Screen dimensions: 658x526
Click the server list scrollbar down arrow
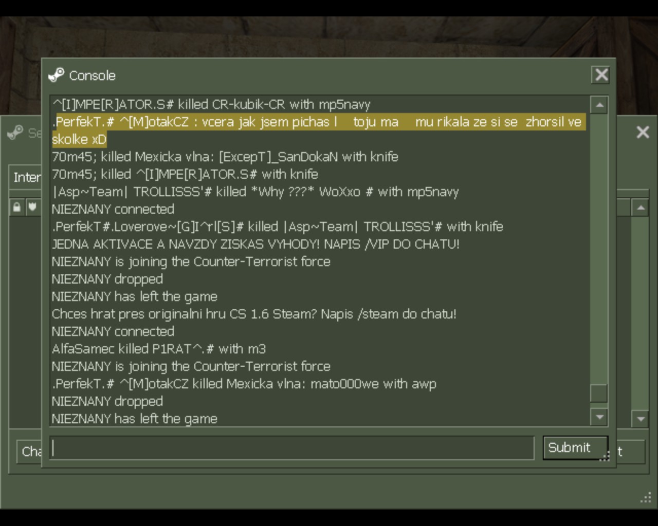640,418
